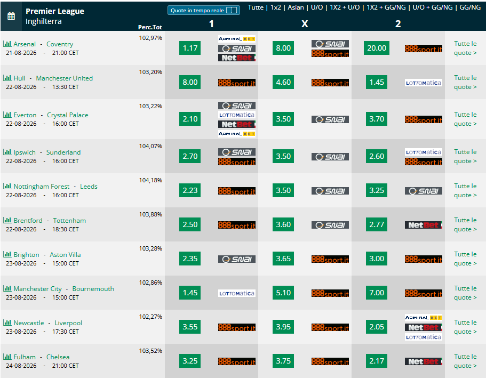The width and height of the screenshot is (486, 379).
Task: Open the Newcastle - Liverpool match link
Action: [x=47, y=322]
